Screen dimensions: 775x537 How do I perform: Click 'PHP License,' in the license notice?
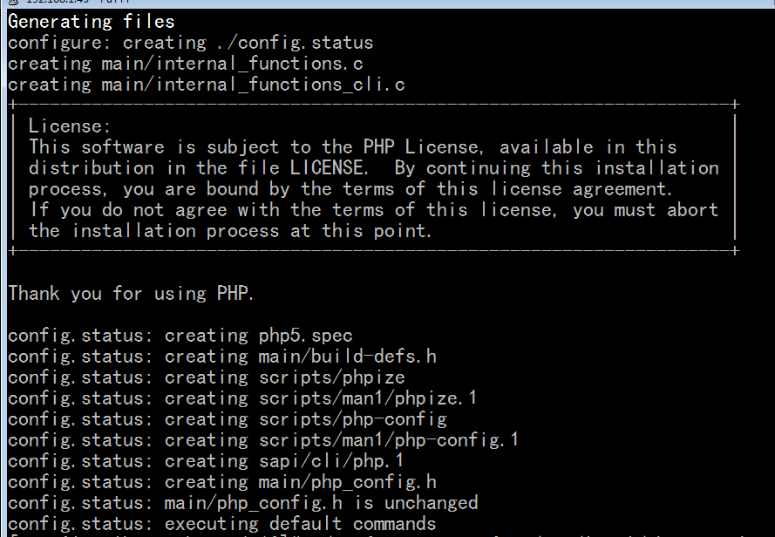click(423, 147)
